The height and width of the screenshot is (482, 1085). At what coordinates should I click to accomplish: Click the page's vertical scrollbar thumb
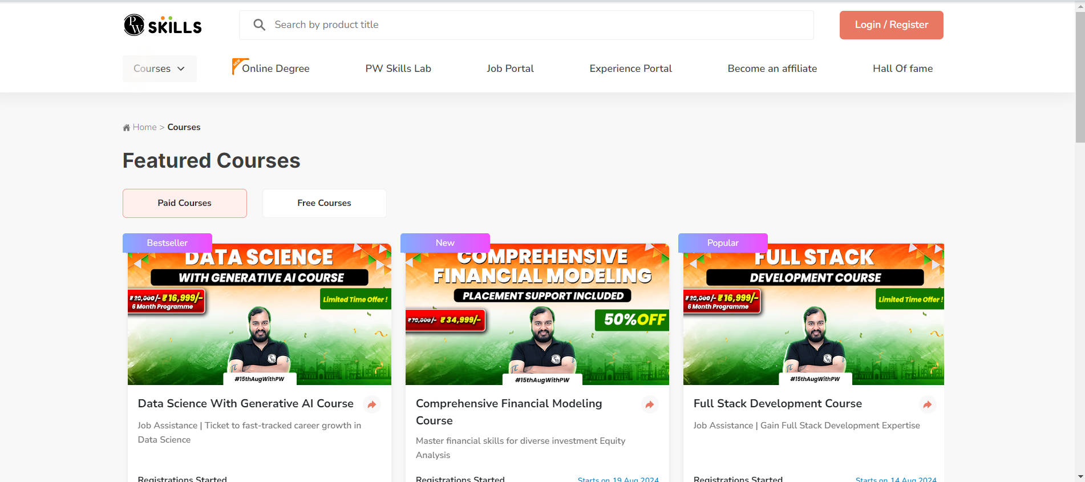1080,77
